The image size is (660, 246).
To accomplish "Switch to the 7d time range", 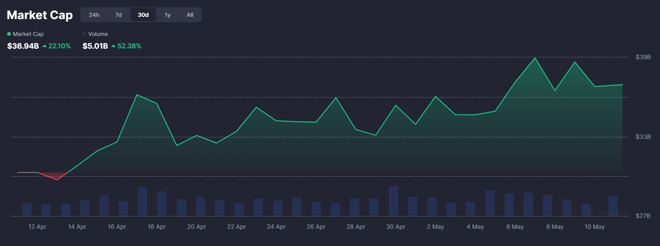I will [119, 15].
